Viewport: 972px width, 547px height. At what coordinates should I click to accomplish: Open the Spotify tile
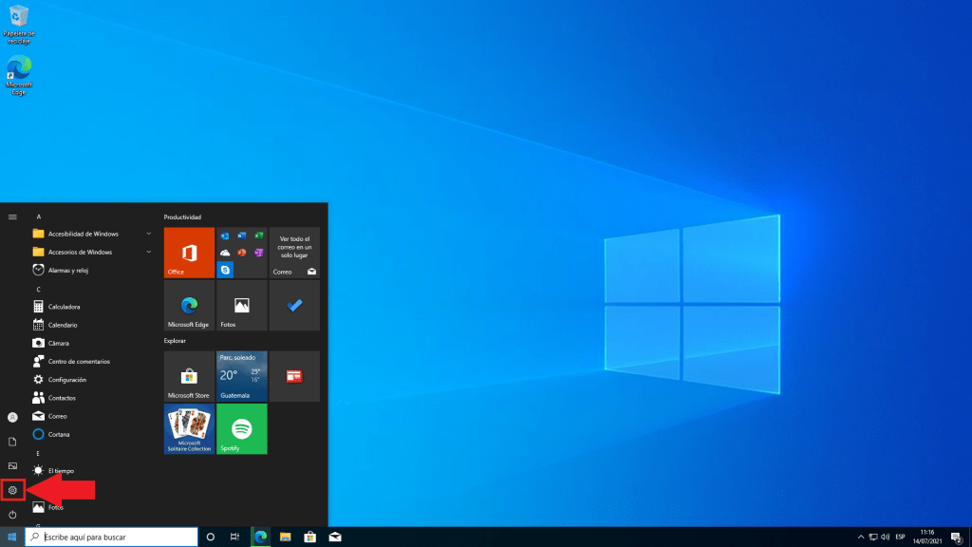[242, 429]
